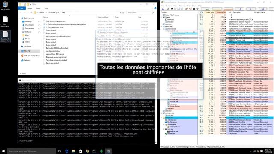This screenshot has width=274, height=154.
Task: Collapse the explorer.exe tree node
Action: pos(162,118)
